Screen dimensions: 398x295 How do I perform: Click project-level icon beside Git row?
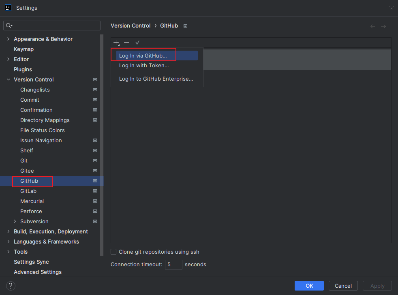[95, 161]
